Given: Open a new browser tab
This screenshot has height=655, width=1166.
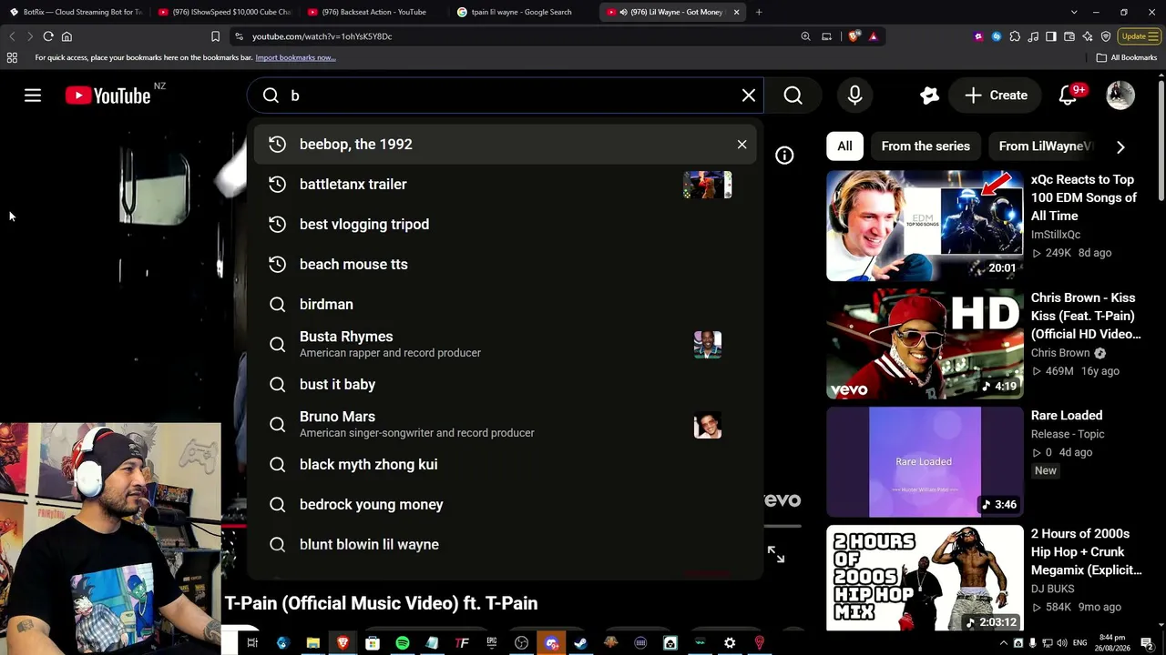Looking at the screenshot, I should point(759,12).
